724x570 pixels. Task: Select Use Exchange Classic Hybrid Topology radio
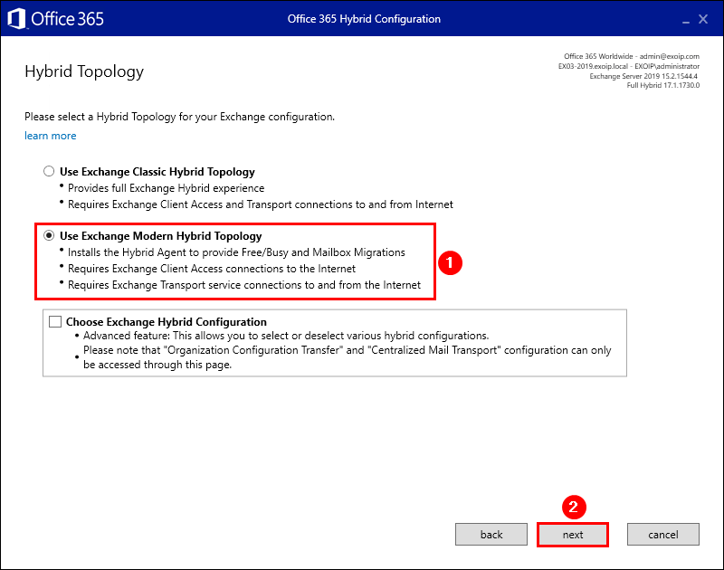pos(49,171)
